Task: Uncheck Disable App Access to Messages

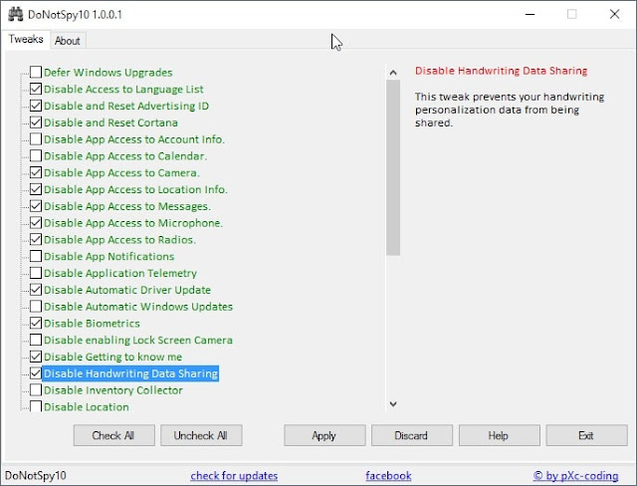Action: tap(36, 205)
